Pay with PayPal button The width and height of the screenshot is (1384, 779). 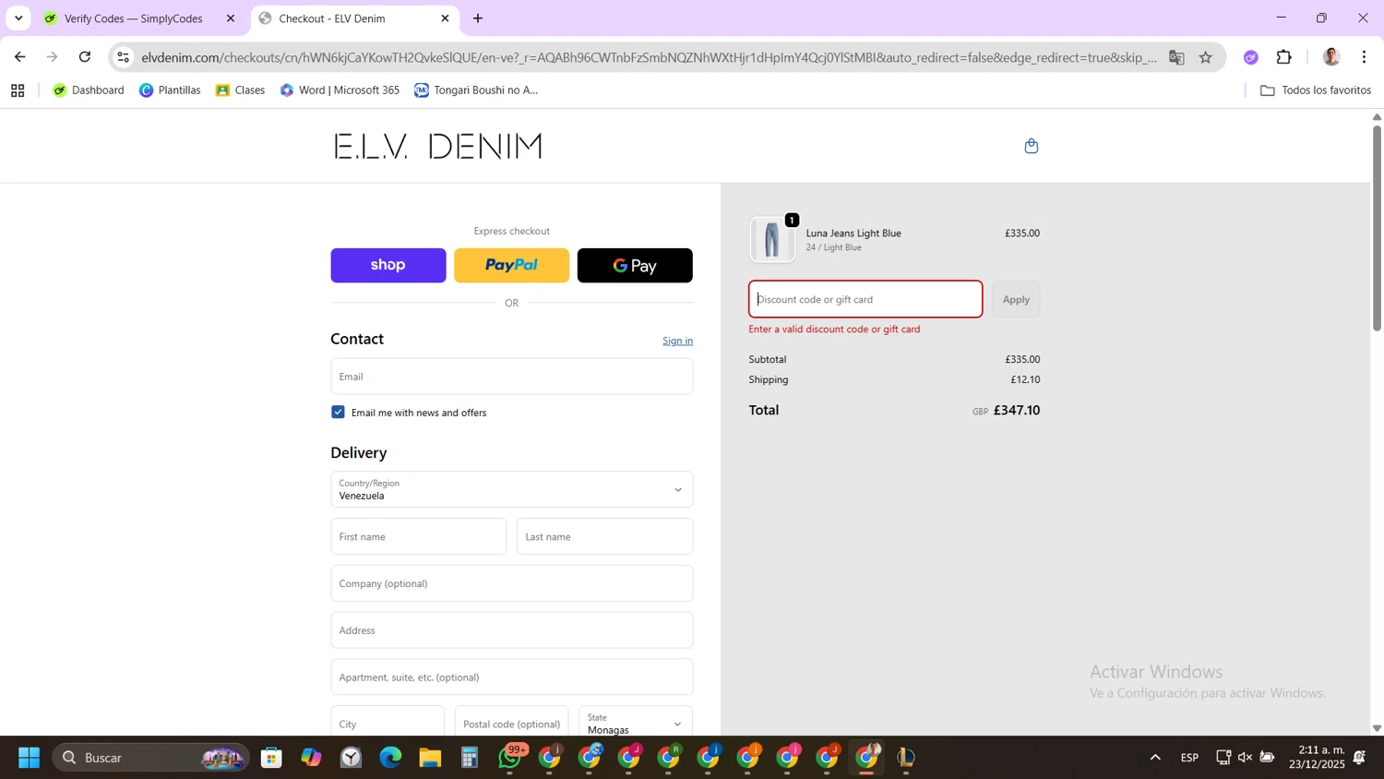pos(512,265)
